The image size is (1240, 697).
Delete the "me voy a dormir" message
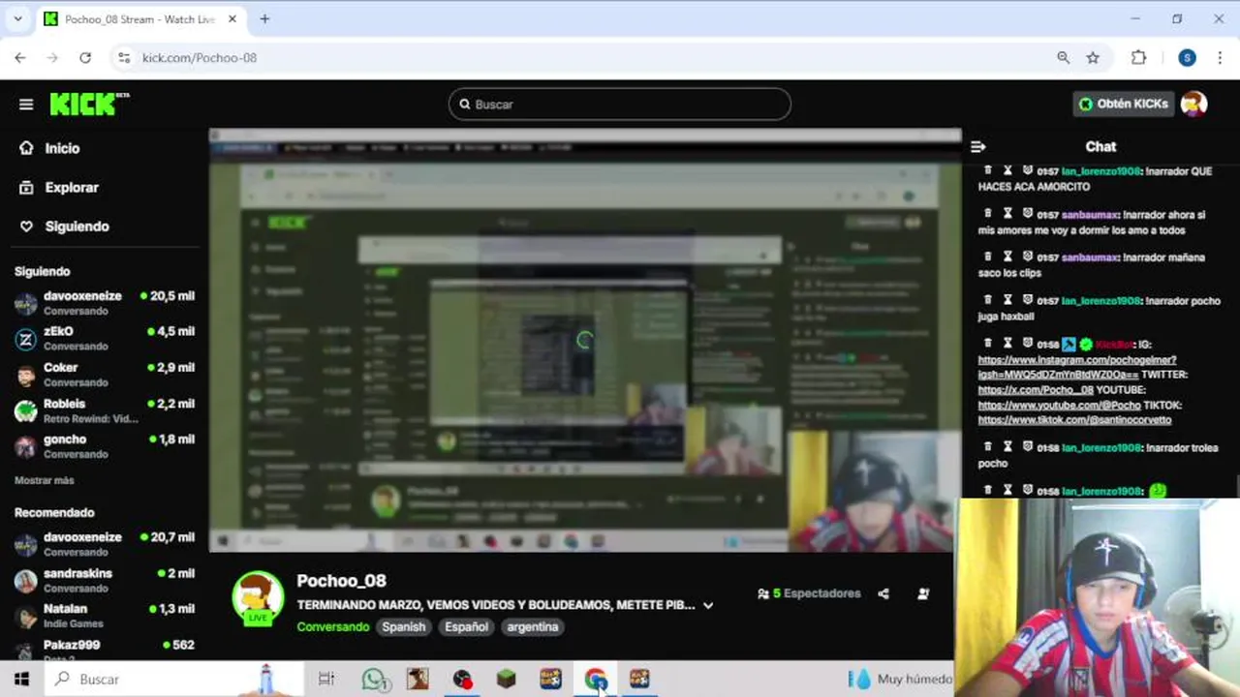(x=988, y=214)
